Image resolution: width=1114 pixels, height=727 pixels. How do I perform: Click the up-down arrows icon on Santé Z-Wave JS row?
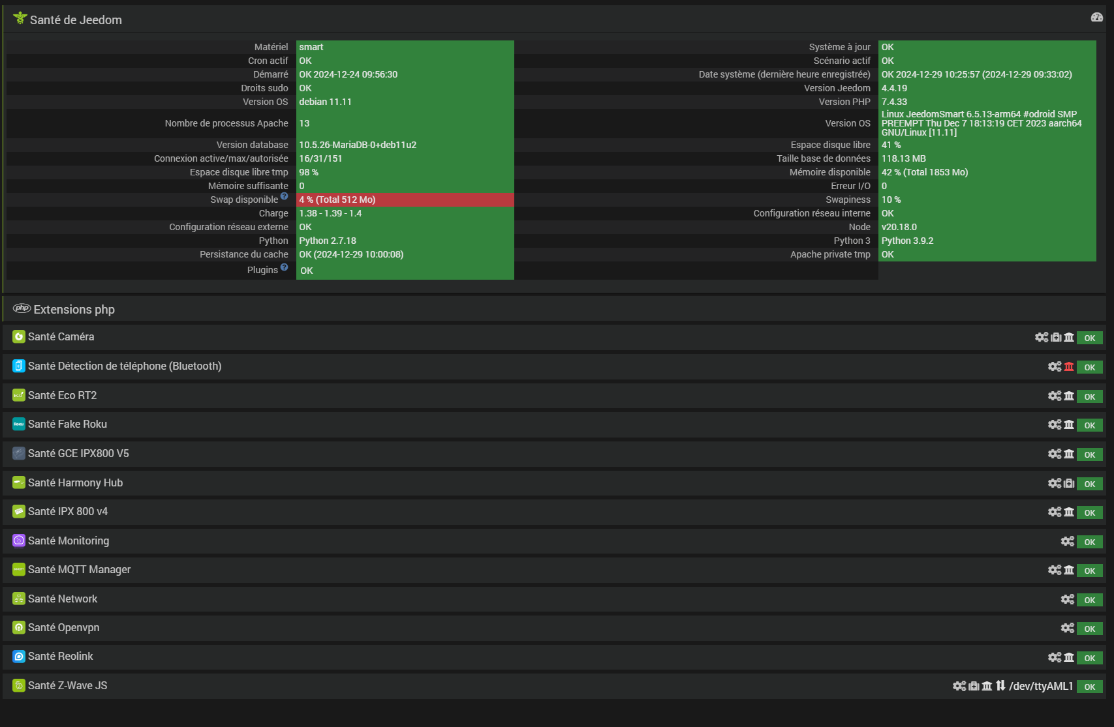[x=1000, y=686]
